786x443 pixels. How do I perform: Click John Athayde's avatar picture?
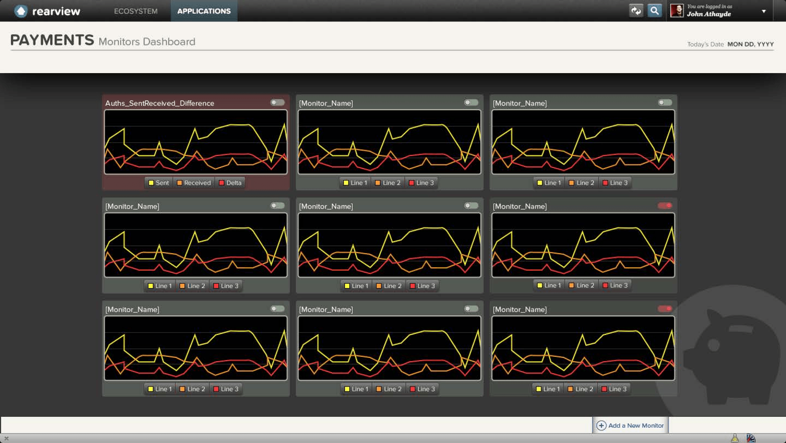point(677,11)
